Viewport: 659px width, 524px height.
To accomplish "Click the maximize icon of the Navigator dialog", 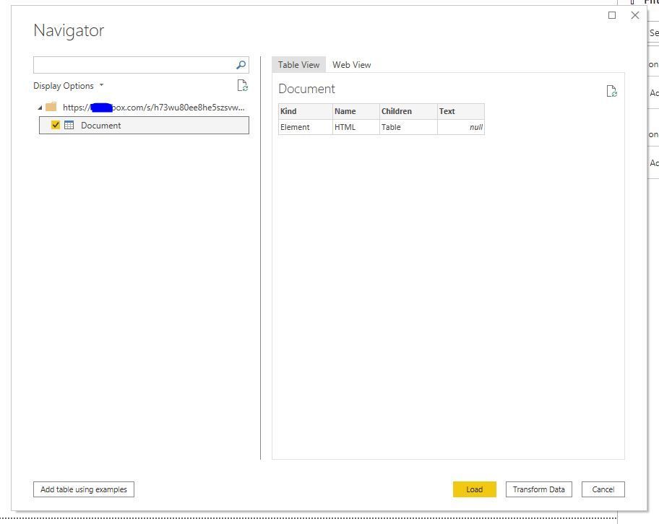I will [x=611, y=14].
